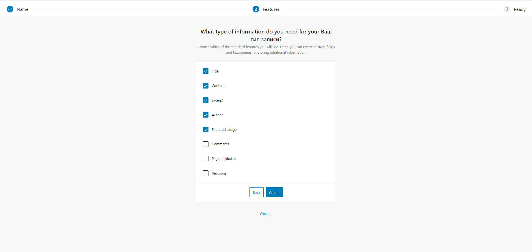Screen dimensions: 532x252
Task: Enable the Page attributes checkbox
Action: pyautogui.click(x=206, y=159)
